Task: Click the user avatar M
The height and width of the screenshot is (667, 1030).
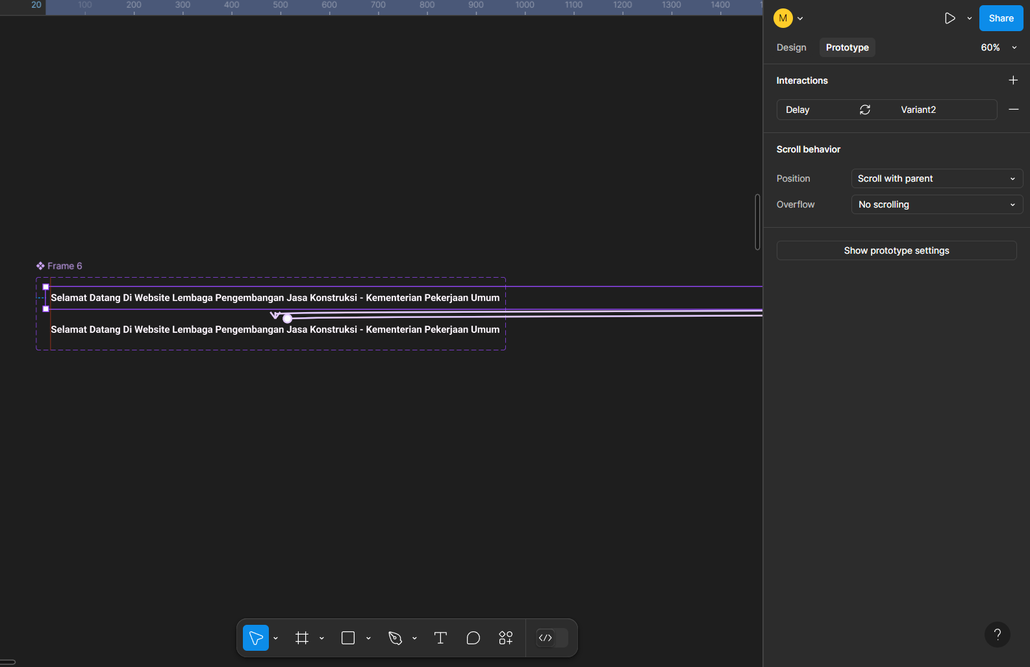Action: [783, 18]
